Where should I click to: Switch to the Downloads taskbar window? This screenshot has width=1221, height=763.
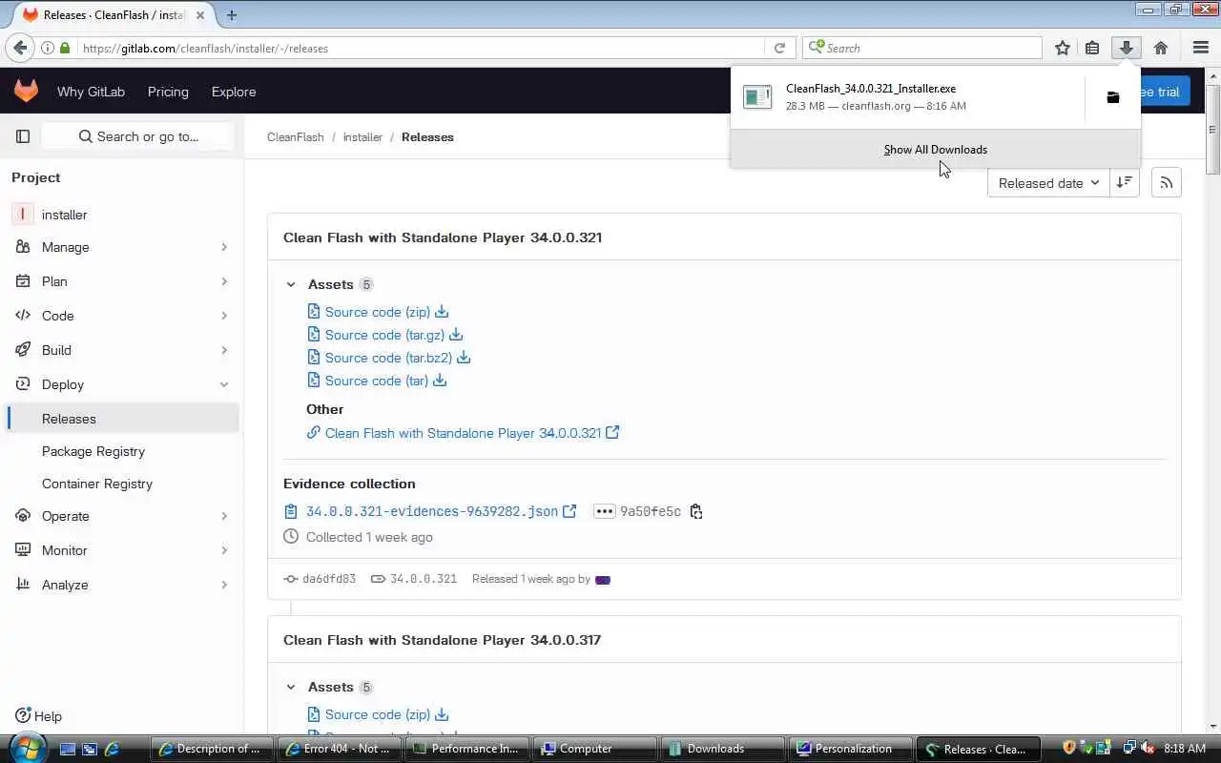[722, 749]
